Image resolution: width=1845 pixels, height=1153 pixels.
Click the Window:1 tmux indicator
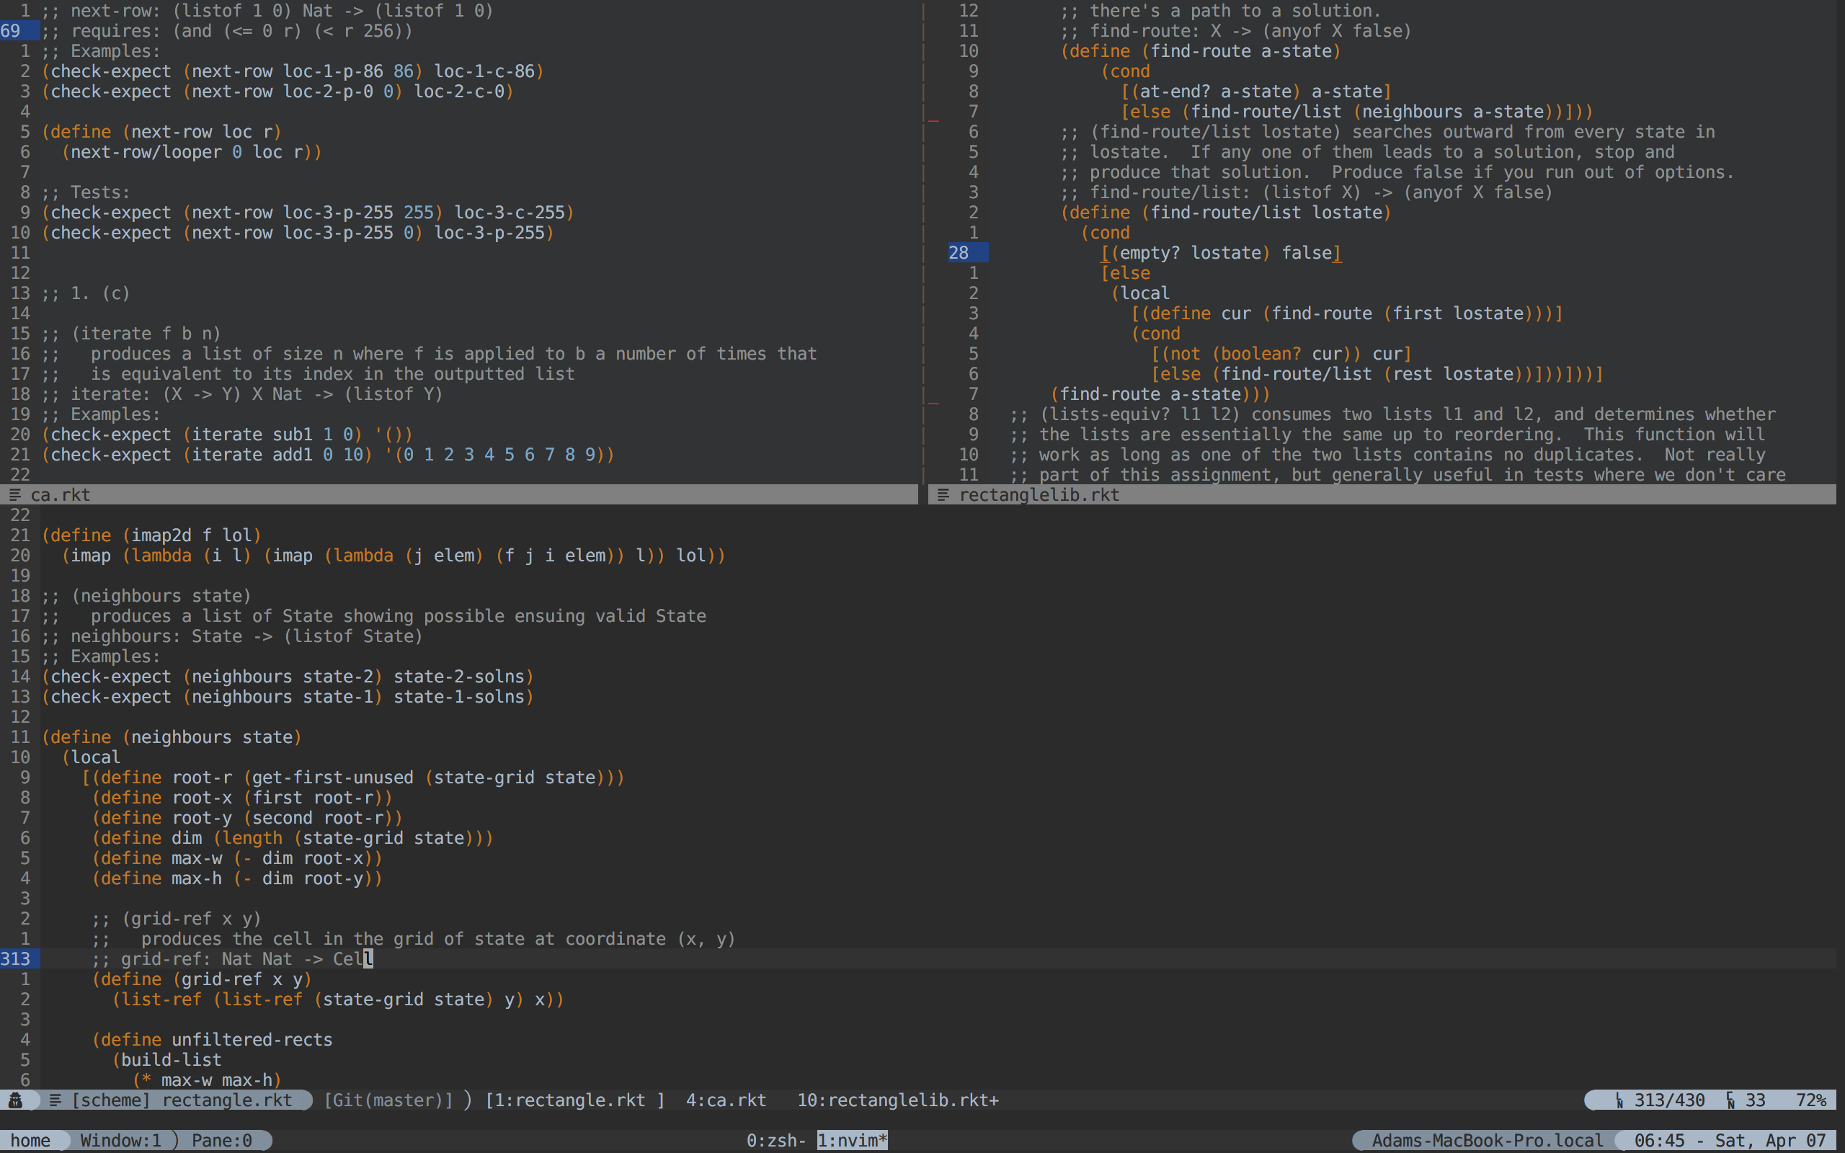click(120, 1140)
